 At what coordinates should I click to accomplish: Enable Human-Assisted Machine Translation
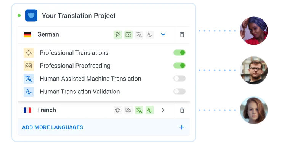click(x=179, y=79)
